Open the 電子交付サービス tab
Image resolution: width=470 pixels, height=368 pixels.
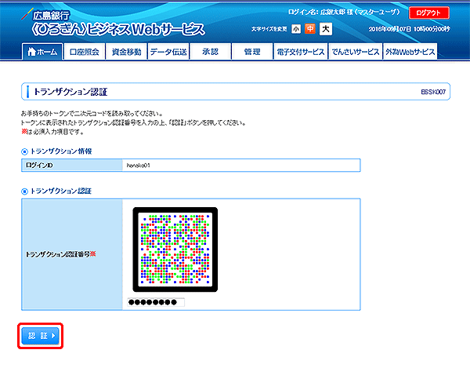click(x=300, y=52)
